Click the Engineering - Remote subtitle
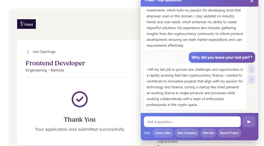Viewport: 264px width, 146px height. click(x=45, y=70)
